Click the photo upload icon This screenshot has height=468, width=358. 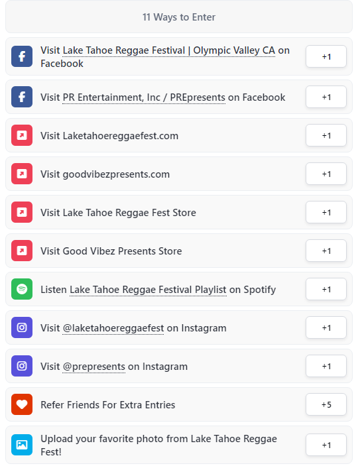pyautogui.click(x=22, y=445)
